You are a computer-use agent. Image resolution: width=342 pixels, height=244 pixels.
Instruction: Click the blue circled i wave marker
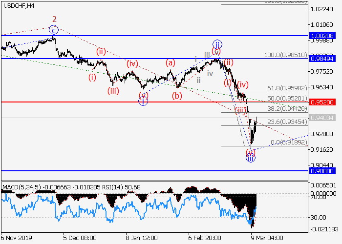click(x=143, y=102)
